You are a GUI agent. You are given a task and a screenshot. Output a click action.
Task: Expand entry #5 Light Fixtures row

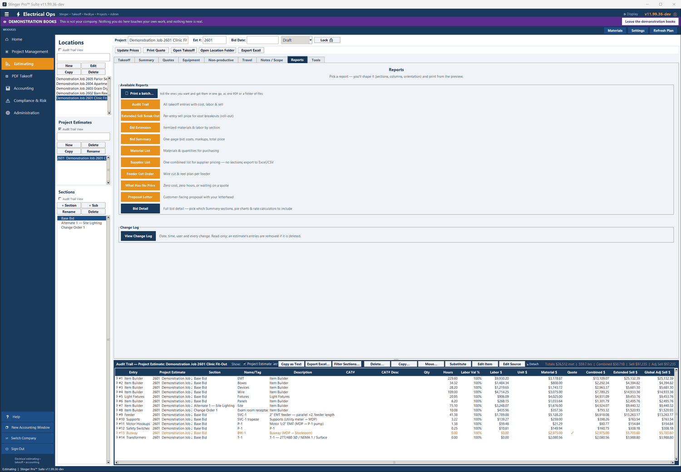pyautogui.click(x=117, y=397)
